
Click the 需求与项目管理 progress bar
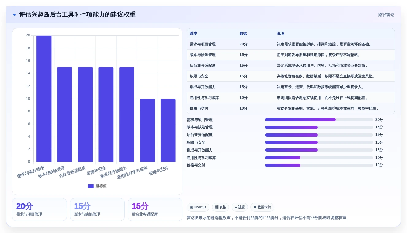pyautogui.click(x=319, y=120)
